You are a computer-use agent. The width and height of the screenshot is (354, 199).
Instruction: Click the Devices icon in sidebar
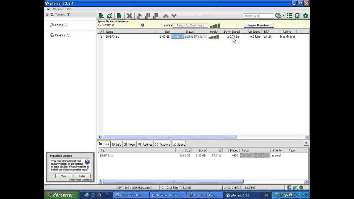coord(52,35)
